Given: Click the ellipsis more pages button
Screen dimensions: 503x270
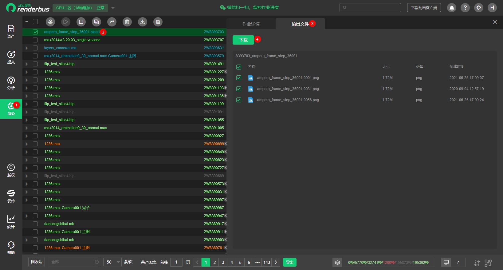Looking at the screenshot, I should pos(257,262).
